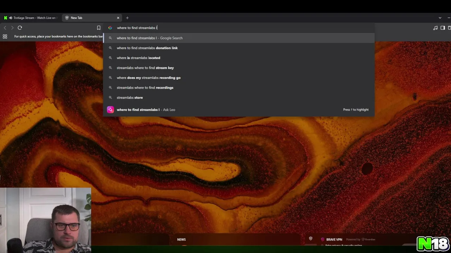Image resolution: width=451 pixels, height=253 pixels.
Task: Pick 'where does my streamlabs recording go'
Action: point(239,78)
